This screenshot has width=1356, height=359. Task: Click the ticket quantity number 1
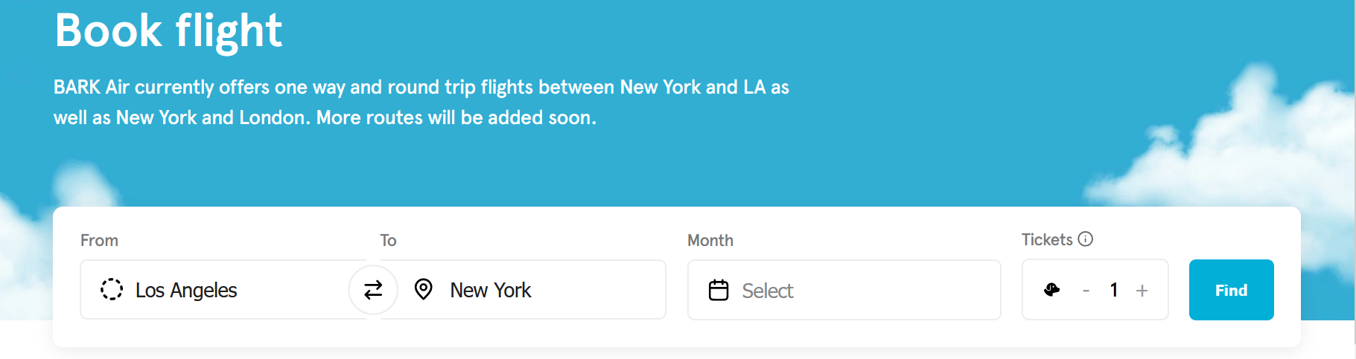[x=1114, y=290]
